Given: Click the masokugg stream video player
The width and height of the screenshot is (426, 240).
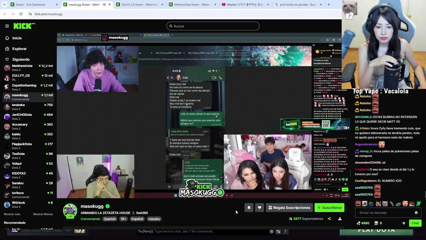Looking at the screenshot, I should pyautogui.click(x=203, y=115).
